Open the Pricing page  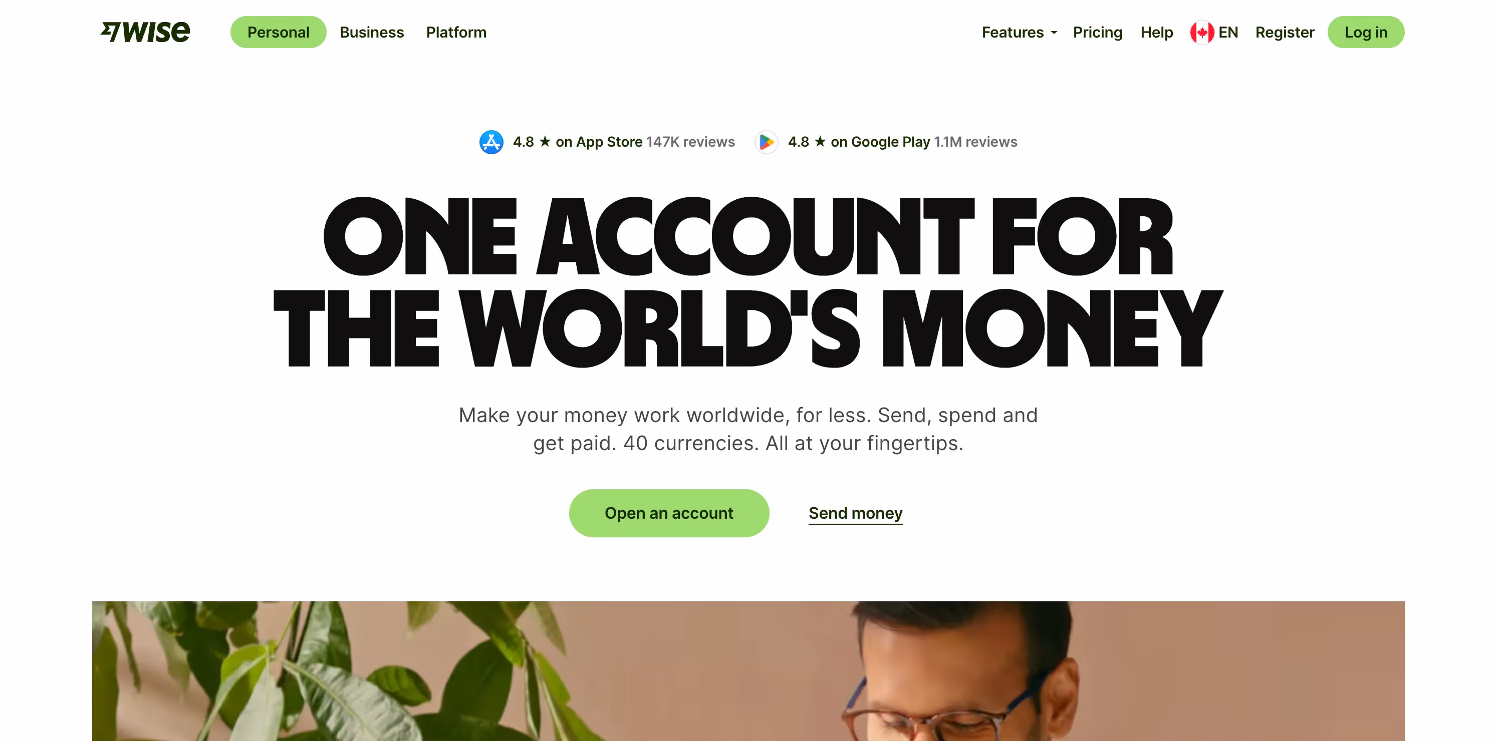tap(1098, 33)
